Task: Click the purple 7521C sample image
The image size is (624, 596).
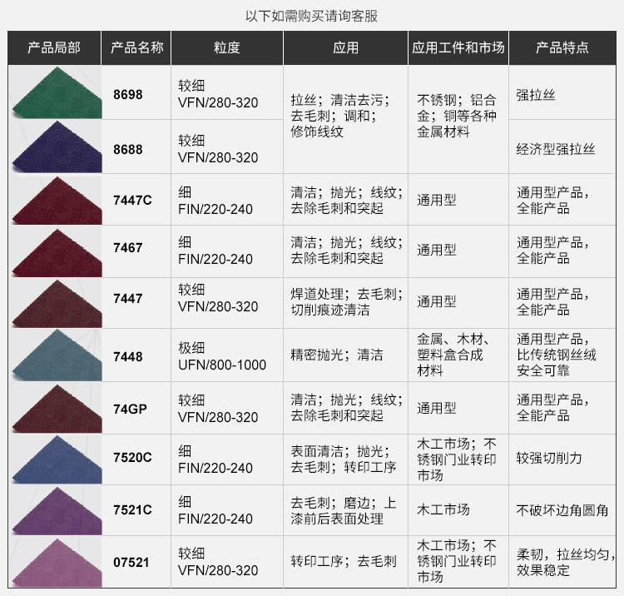Action: click(55, 511)
